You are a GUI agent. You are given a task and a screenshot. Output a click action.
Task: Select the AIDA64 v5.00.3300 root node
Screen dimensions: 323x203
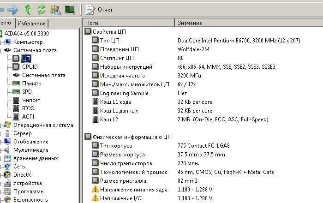pos(26,34)
